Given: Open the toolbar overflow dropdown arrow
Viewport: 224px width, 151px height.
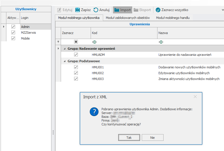Looking at the screenshot, I should (222, 10).
